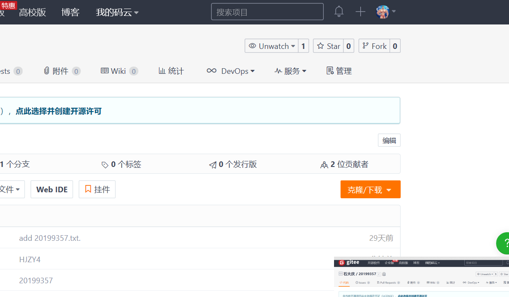Screen dimensions: 509x297
Task: Click the Unwatch count 1
Action: tap(303, 46)
